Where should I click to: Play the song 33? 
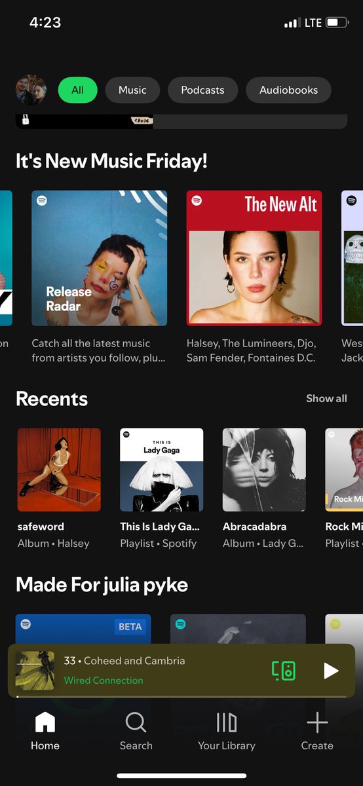(x=331, y=670)
